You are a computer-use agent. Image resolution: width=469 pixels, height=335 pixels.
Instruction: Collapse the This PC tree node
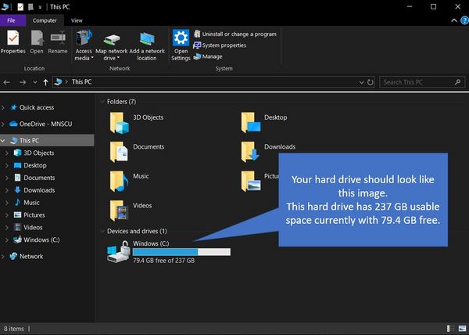(3, 140)
